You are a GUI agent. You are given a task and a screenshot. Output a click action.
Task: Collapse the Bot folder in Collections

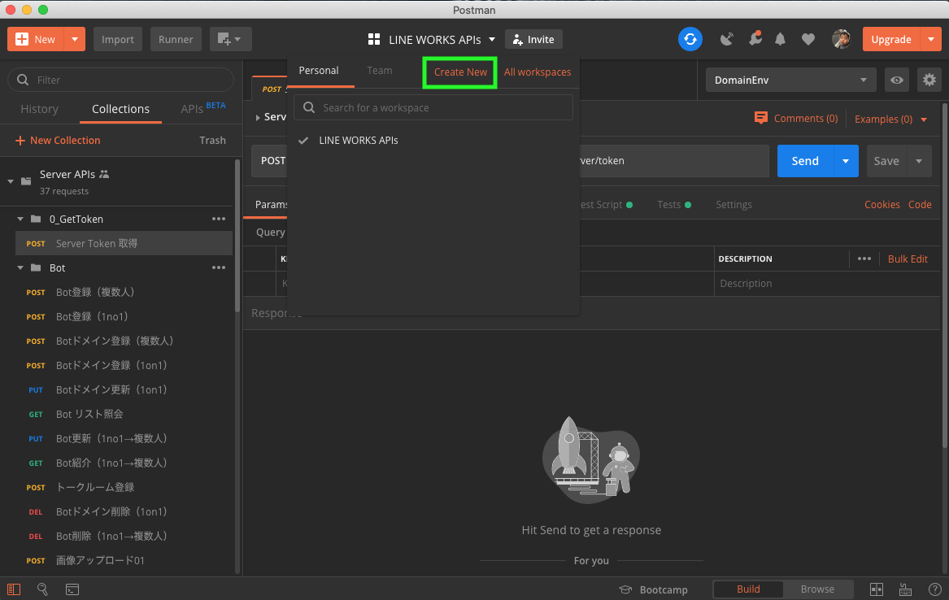tap(20, 267)
